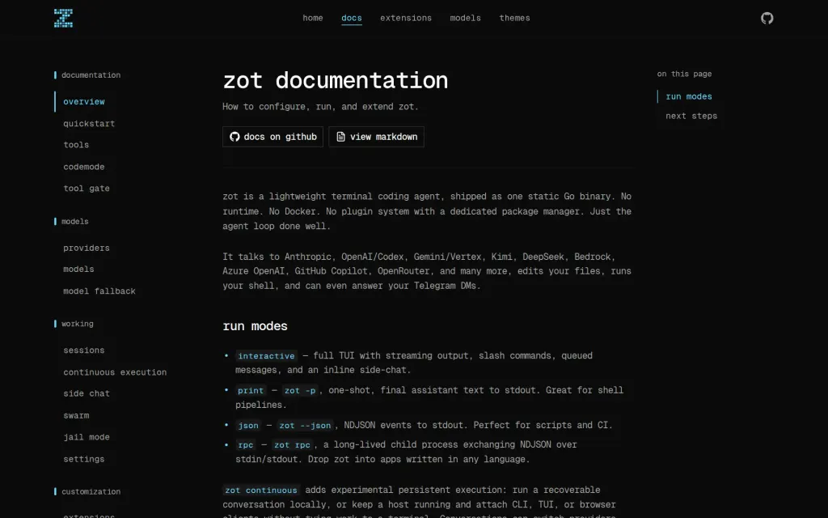This screenshot has height=518, width=828.
Task: Click the zot pixel logo
Action: click(x=63, y=18)
